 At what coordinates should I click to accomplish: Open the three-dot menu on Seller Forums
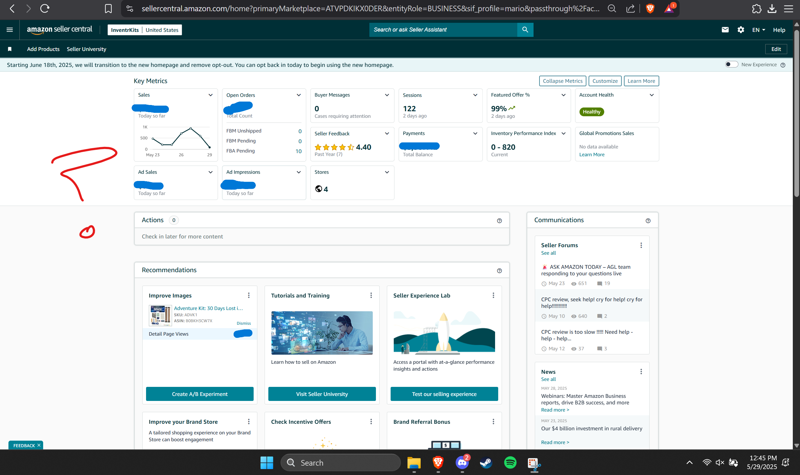(641, 245)
